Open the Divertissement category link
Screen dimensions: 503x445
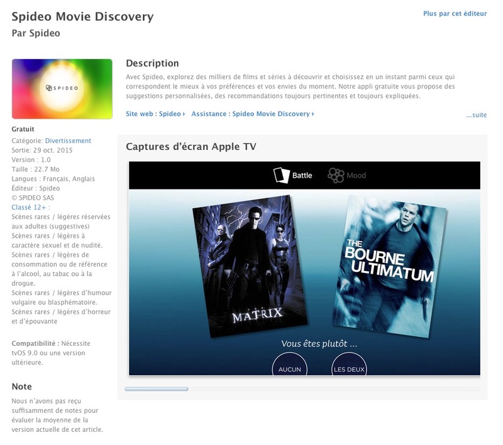[68, 141]
